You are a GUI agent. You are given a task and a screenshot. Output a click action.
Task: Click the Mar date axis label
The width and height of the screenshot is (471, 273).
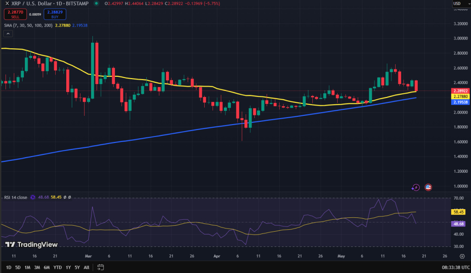(x=88, y=256)
